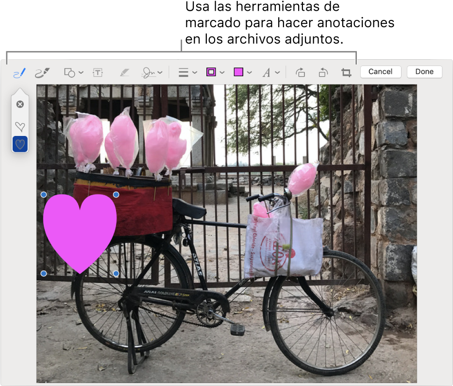Select the Sketch tool
The width and height of the screenshot is (453, 386).
point(19,73)
